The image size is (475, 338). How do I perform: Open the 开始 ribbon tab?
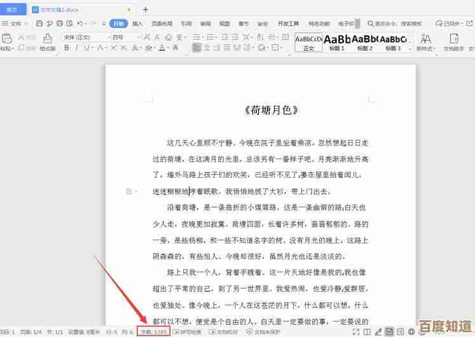point(118,24)
